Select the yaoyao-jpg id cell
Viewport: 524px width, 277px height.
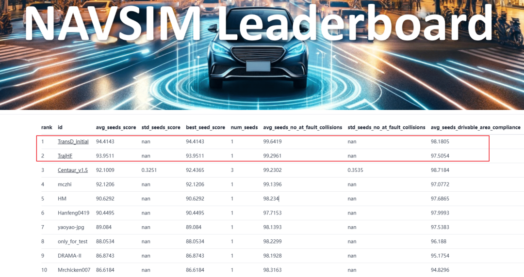coord(71,227)
